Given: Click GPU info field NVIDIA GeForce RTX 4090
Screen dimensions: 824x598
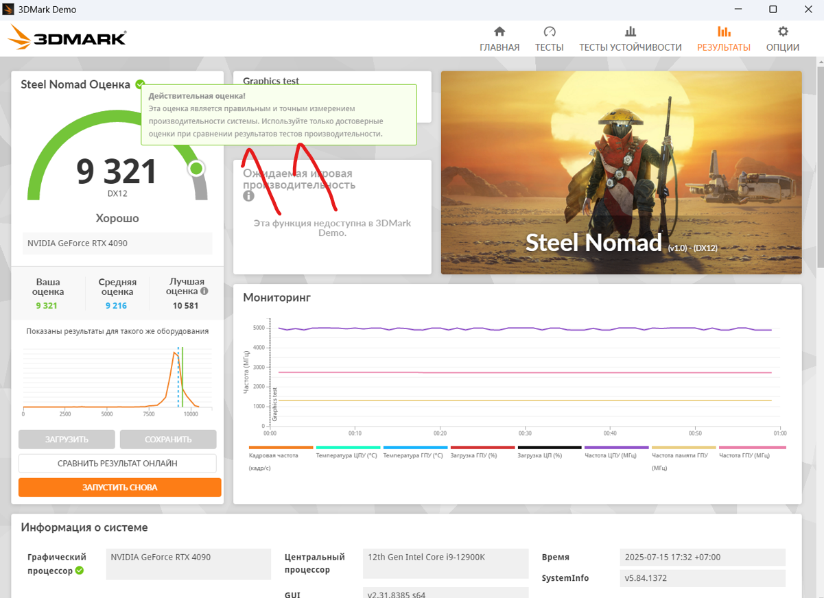Looking at the screenshot, I should click(x=189, y=563).
